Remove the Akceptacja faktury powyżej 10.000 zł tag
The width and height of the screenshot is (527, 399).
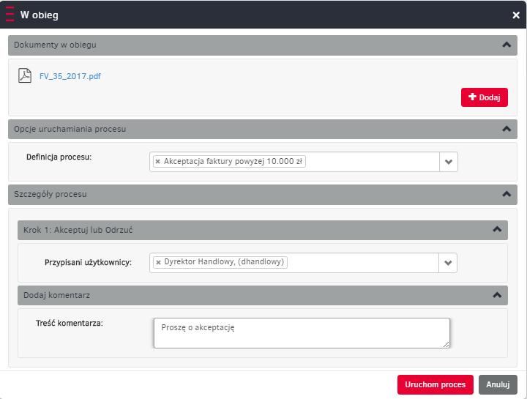pyautogui.click(x=157, y=162)
